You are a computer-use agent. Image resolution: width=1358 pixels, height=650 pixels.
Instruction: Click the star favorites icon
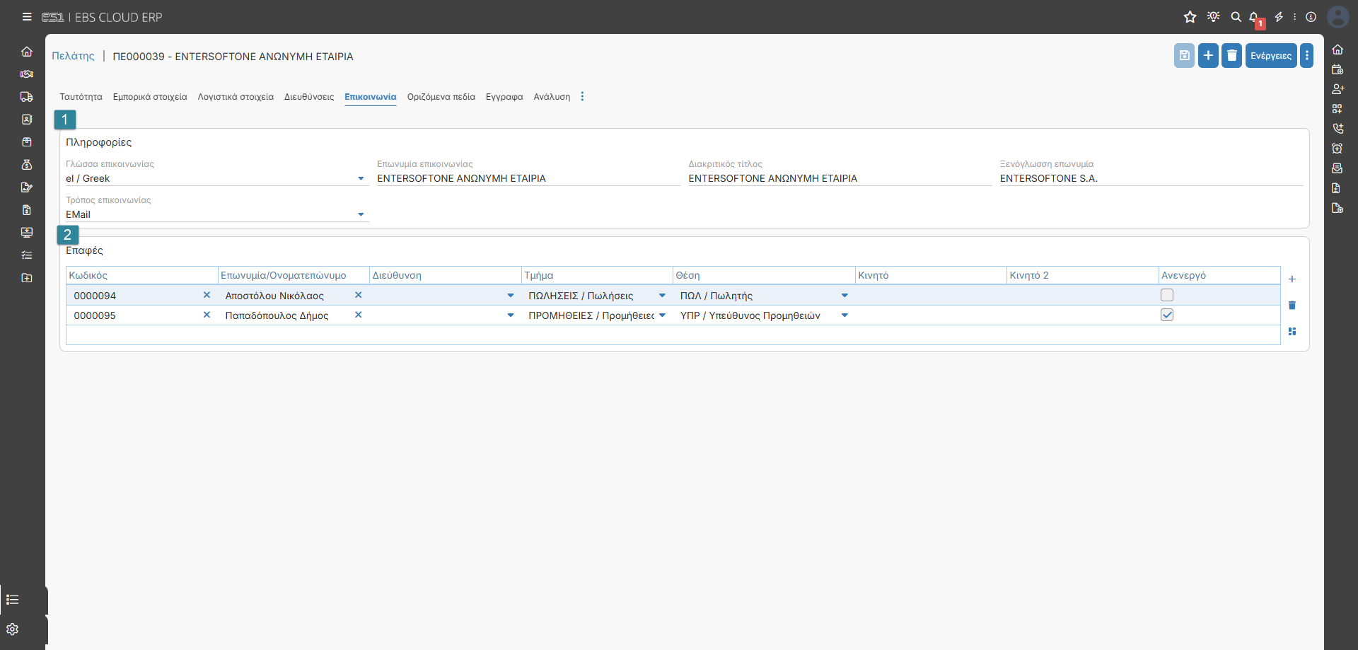click(1190, 17)
